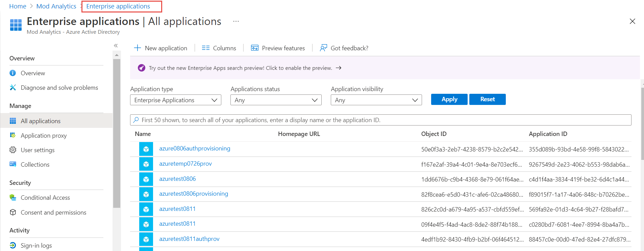Click the Overview info icon in sidebar
644x251 pixels.
click(x=13, y=73)
